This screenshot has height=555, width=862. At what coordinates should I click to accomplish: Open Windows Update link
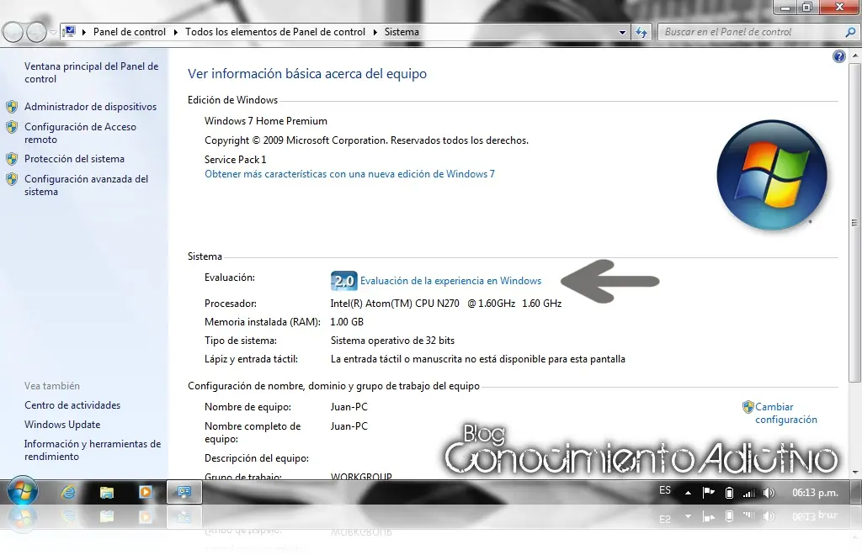coord(62,425)
